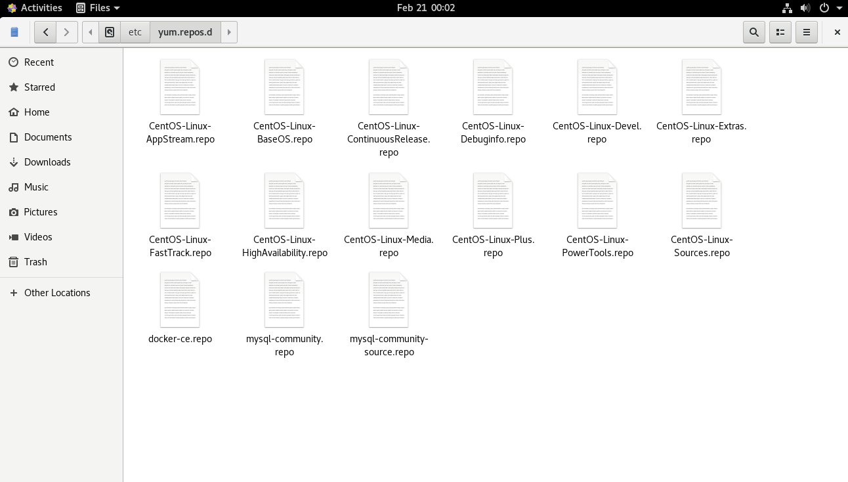Select CentOS-Linux-AppStream.repo file icon
The width and height of the screenshot is (848, 482).
(x=180, y=87)
